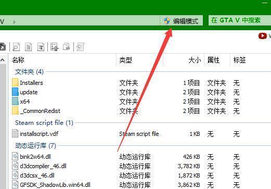The width and height of the screenshot is (271, 189).
Task: Collapse the 动态运行库 (7) group header
Action: click(x=35, y=146)
